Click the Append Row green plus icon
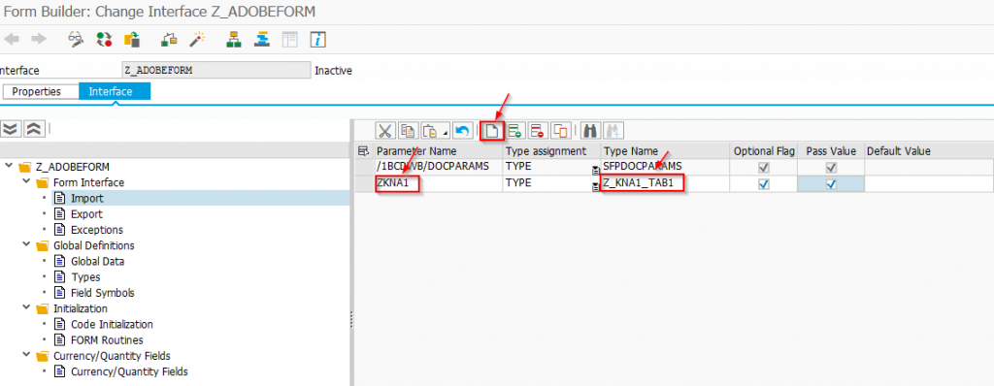 [x=514, y=131]
